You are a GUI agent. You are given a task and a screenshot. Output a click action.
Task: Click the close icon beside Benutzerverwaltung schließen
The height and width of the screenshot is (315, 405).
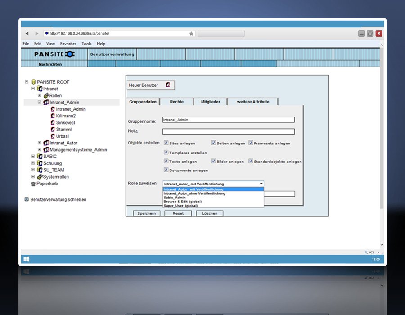click(27, 199)
